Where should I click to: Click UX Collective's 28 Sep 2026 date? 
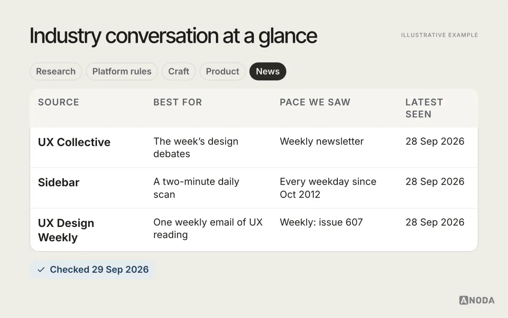pyautogui.click(x=435, y=141)
